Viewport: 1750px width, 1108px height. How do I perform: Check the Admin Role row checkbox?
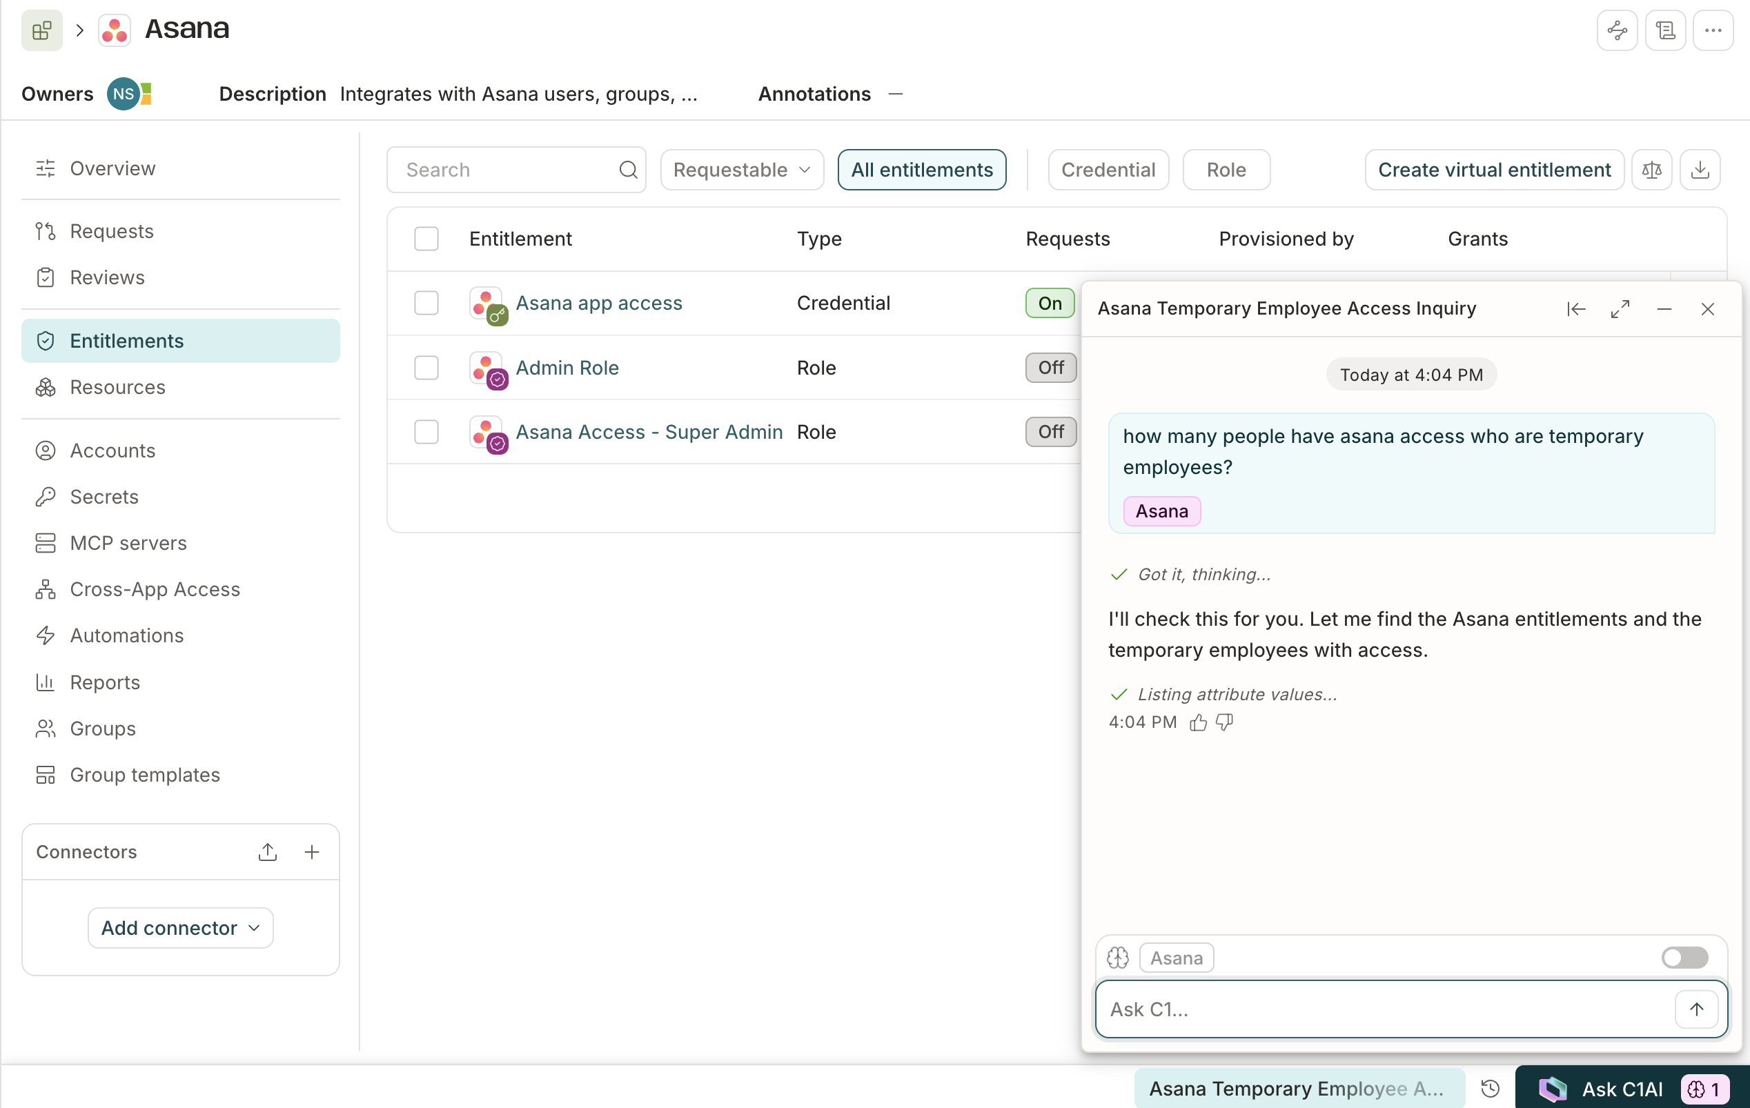click(426, 368)
